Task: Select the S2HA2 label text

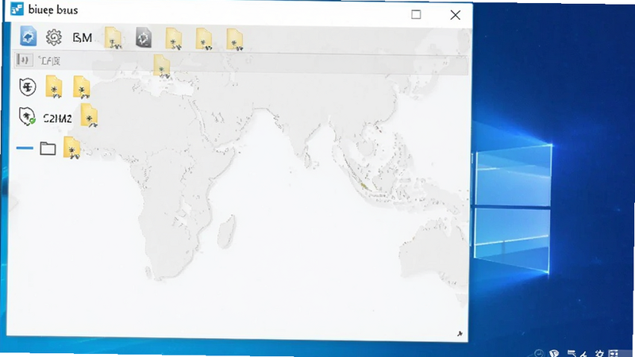Action: (57, 118)
